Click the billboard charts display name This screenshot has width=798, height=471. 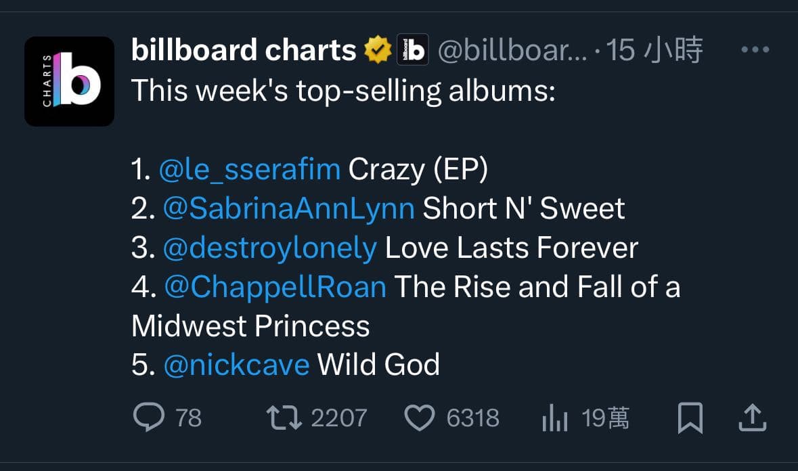click(x=244, y=50)
